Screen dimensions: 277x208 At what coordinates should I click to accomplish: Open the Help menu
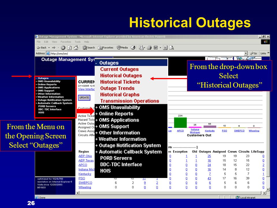point(87,42)
